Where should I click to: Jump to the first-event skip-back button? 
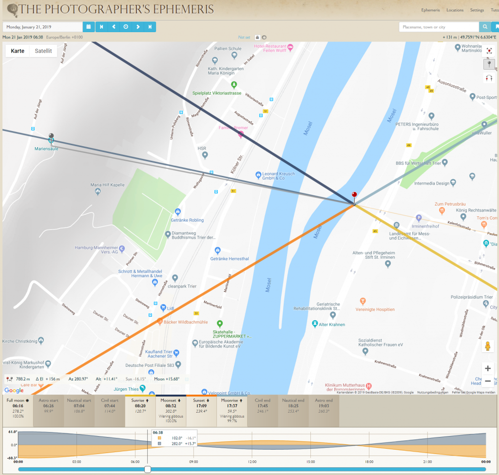[101, 27]
